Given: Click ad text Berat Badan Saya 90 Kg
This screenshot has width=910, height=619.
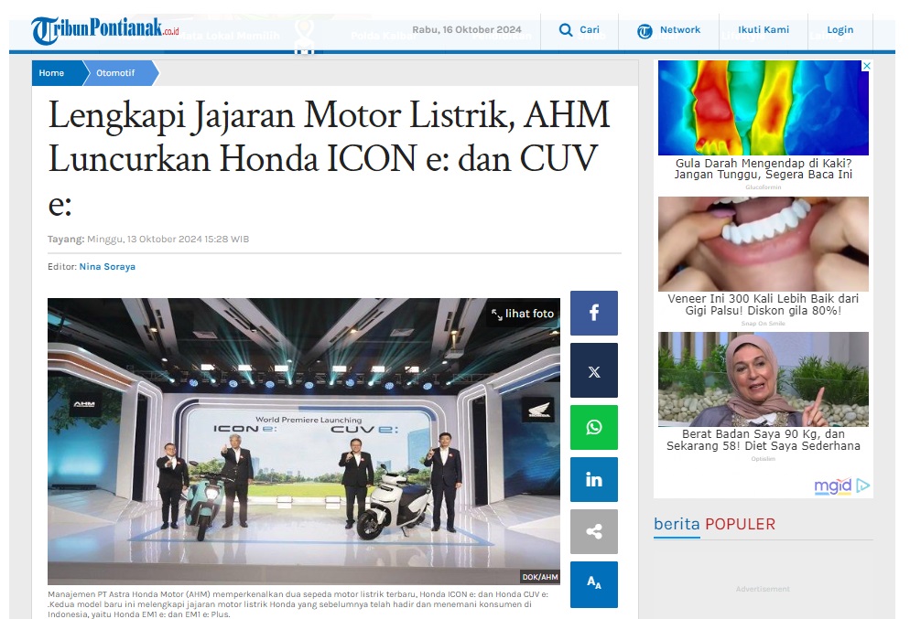Looking at the screenshot, I should [x=764, y=440].
